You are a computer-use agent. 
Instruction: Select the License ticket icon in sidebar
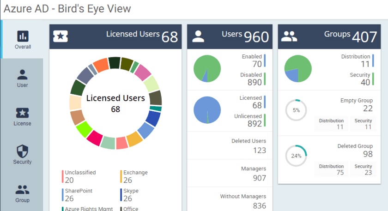click(x=22, y=113)
